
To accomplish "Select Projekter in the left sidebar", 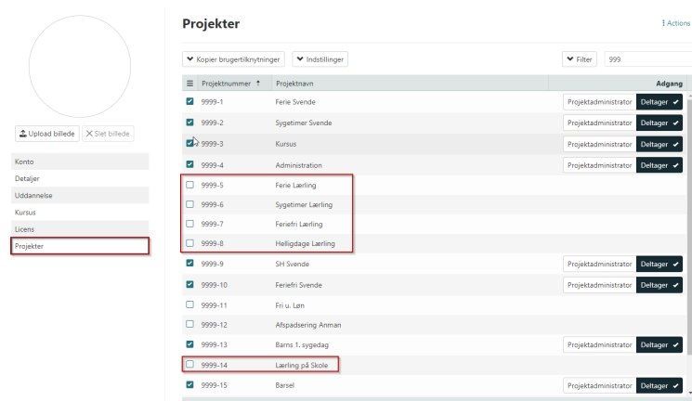I will click(80, 246).
